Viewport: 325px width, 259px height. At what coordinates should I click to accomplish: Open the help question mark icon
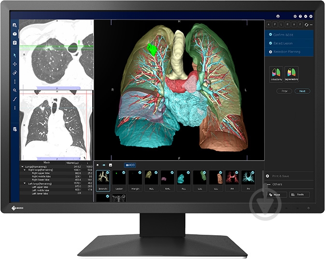[x=300, y=16]
